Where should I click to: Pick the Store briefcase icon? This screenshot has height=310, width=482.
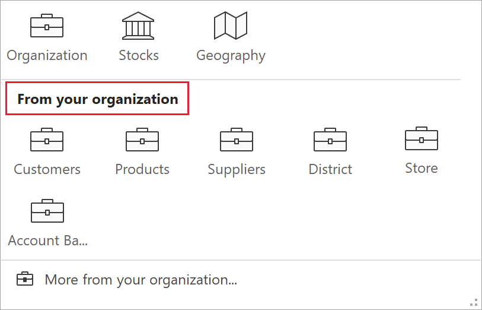pyautogui.click(x=422, y=139)
